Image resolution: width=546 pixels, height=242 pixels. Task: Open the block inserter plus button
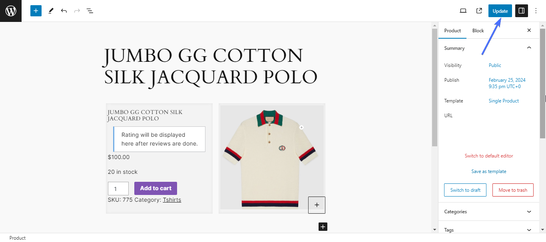pyautogui.click(x=36, y=11)
